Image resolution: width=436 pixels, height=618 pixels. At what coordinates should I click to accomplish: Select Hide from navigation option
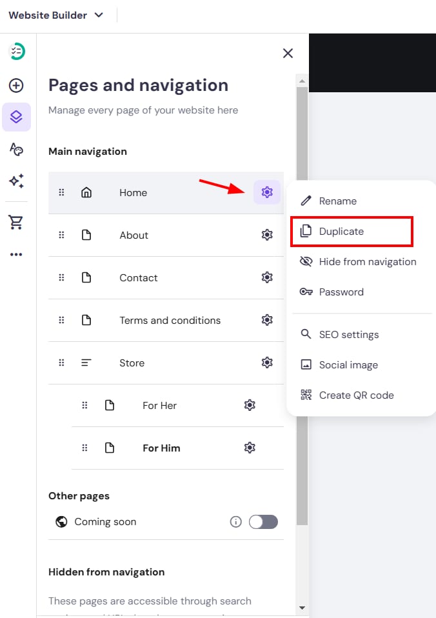pyautogui.click(x=367, y=261)
